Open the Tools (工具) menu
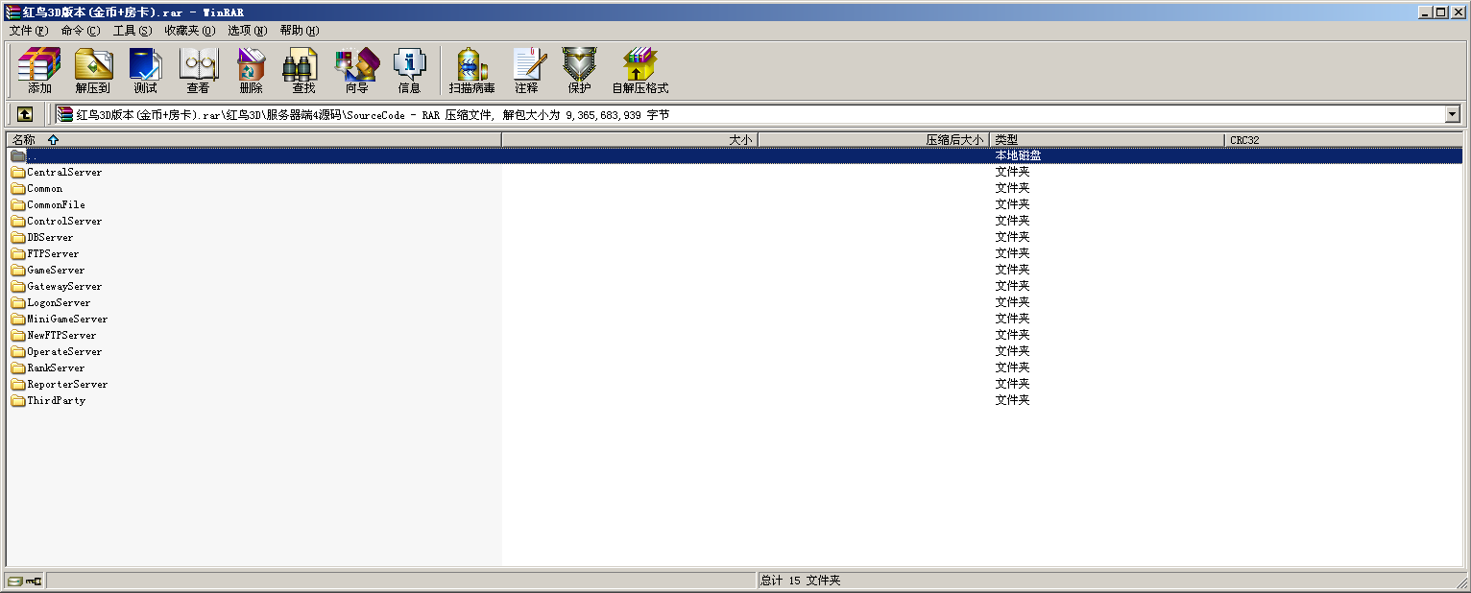This screenshot has height=593, width=1471. (x=132, y=31)
